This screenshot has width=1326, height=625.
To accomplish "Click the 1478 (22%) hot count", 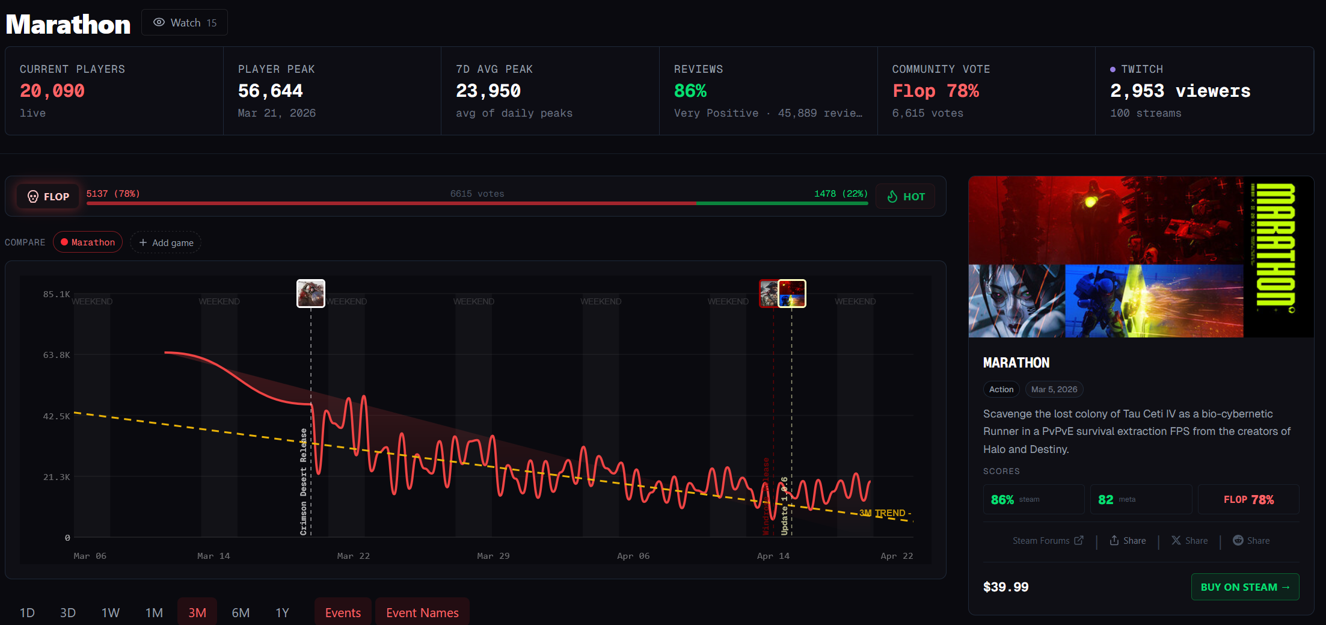I will [x=841, y=194].
